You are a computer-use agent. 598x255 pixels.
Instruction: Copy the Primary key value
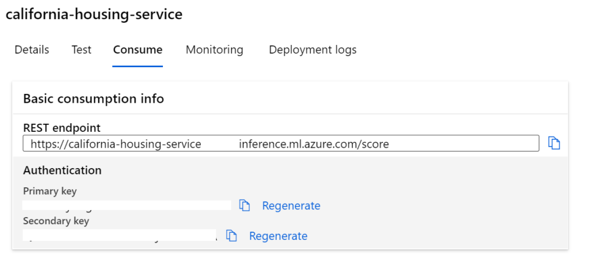245,205
